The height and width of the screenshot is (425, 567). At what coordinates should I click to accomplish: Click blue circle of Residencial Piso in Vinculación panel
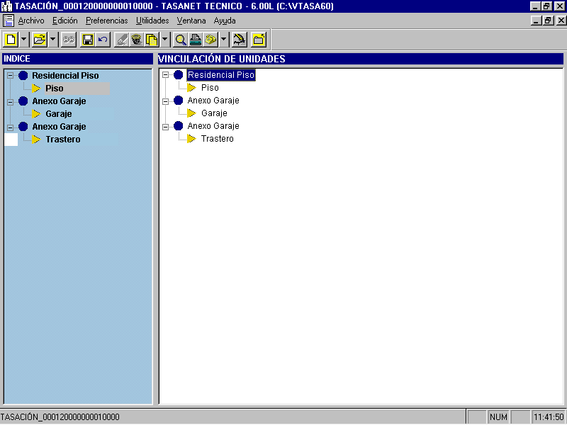coord(179,75)
